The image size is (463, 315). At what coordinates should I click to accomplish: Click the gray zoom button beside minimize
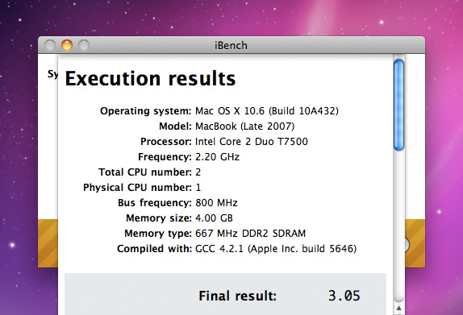84,45
